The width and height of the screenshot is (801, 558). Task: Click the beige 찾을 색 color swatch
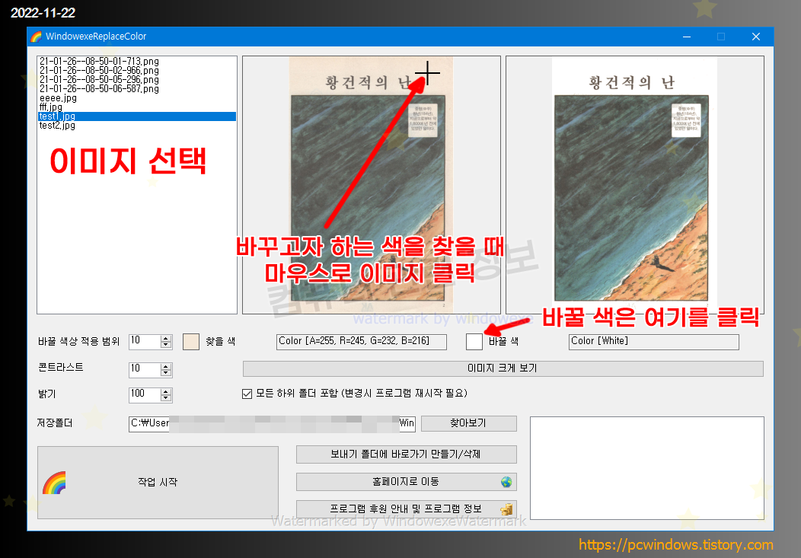(191, 342)
